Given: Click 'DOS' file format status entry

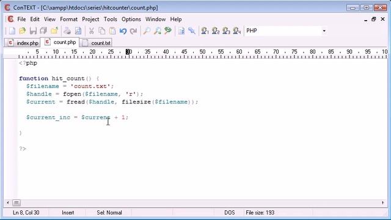Looking at the screenshot, I should coord(230,213).
